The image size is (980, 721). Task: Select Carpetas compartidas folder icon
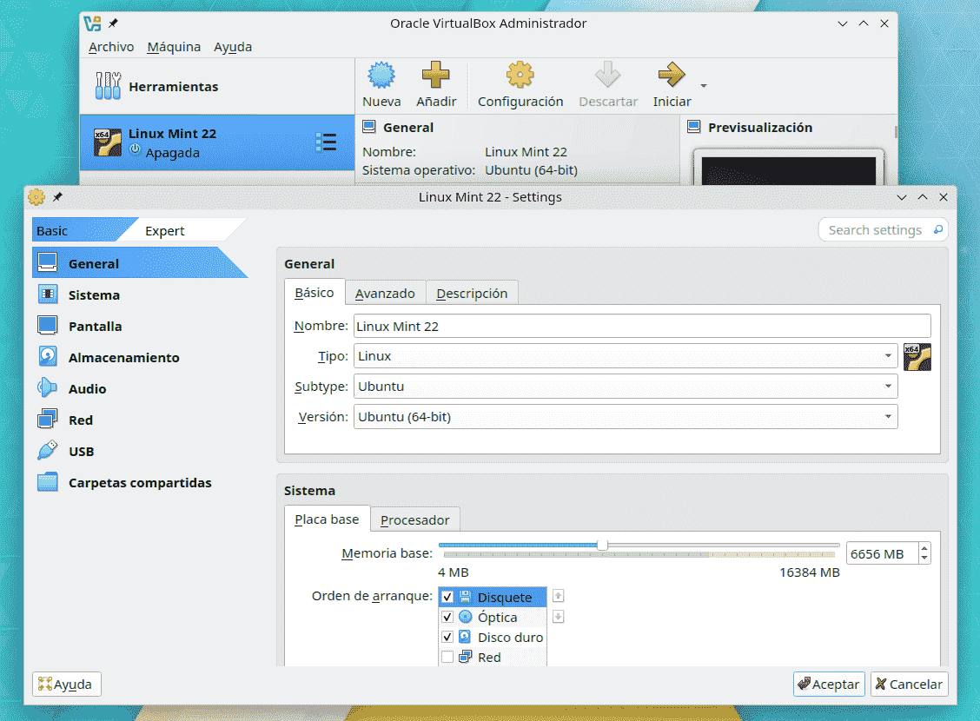[48, 482]
